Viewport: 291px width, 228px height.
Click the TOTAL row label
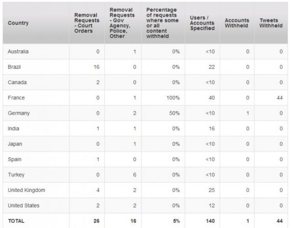pyautogui.click(x=16, y=221)
